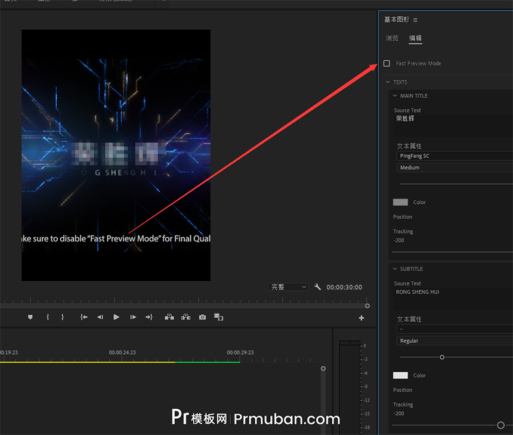Click the Go to In Point icon
The height and width of the screenshot is (435, 513).
(x=84, y=317)
